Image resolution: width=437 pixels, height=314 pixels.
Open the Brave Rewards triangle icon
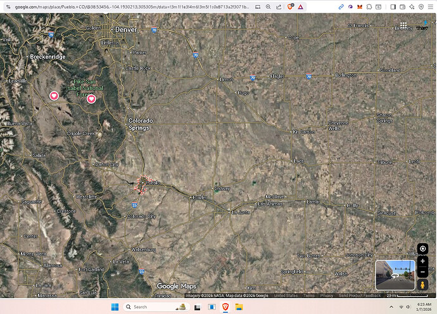click(301, 6)
